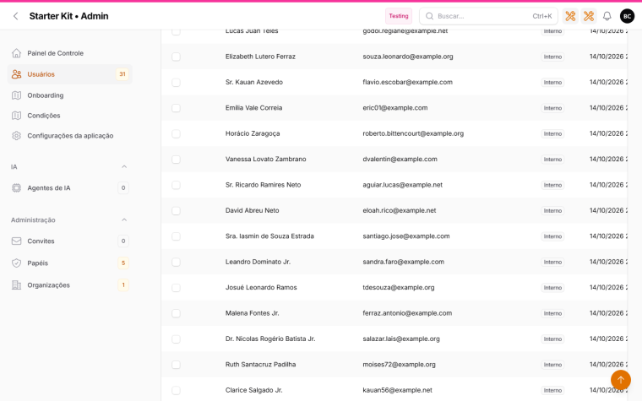Select checkbox for Elizabeth Lutero Ferraz
Viewport: 642px width, 401px height.
pos(176,57)
